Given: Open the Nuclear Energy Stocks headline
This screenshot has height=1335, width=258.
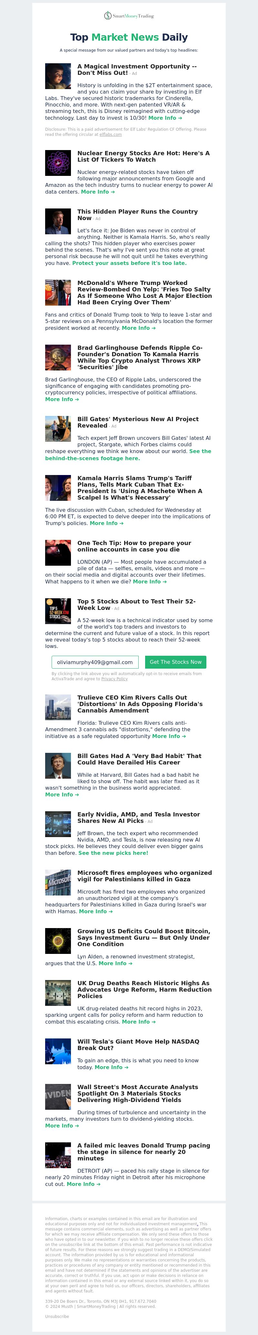Looking at the screenshot, I should coord(144,157).
